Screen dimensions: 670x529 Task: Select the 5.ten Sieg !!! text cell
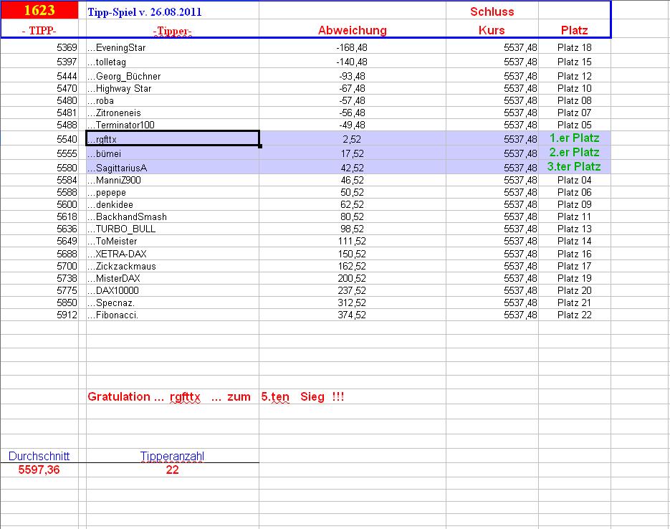click(353, 396)
